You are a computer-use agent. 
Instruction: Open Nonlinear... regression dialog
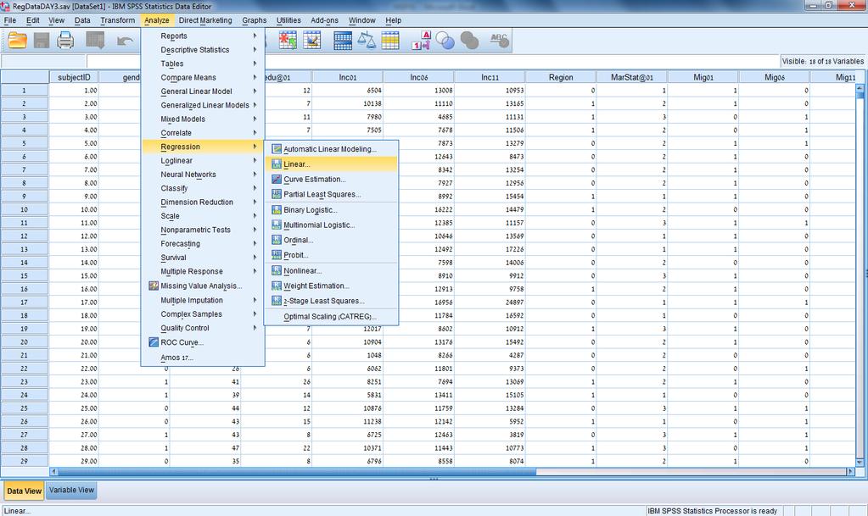tap(331, 271)
